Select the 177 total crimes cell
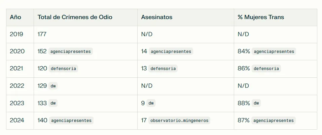This screenshot has width=322, height=135. click(x=42, y=34)
